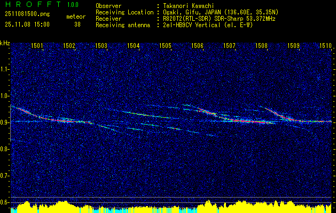Click time marker 1508
Screen dimensions: 336x213
(x=262, y=46)
